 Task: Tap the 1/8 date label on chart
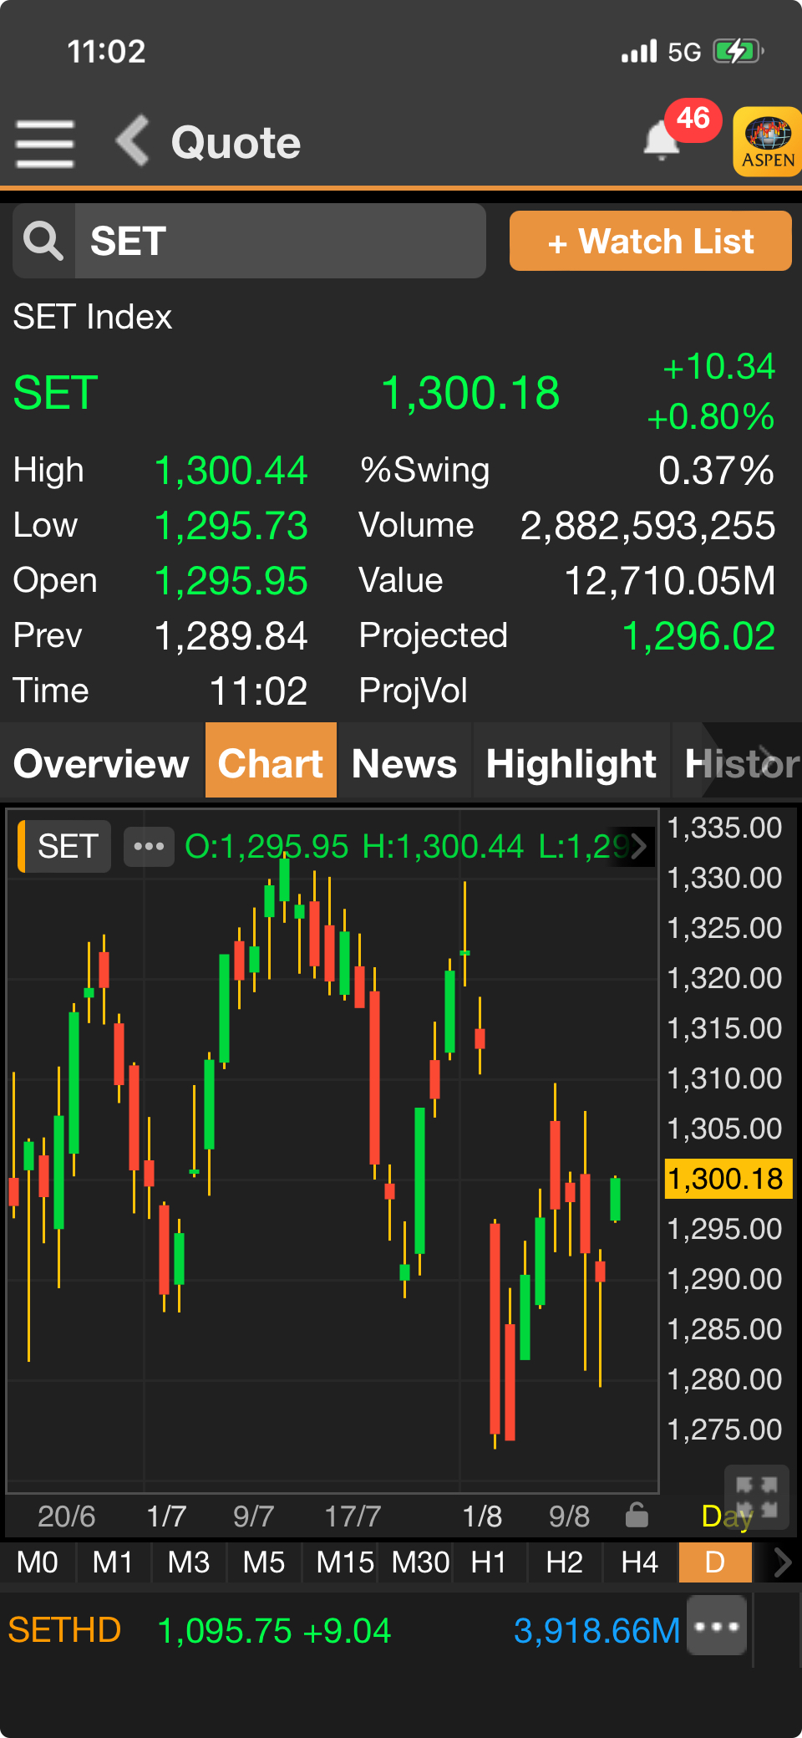(482, 1516)
